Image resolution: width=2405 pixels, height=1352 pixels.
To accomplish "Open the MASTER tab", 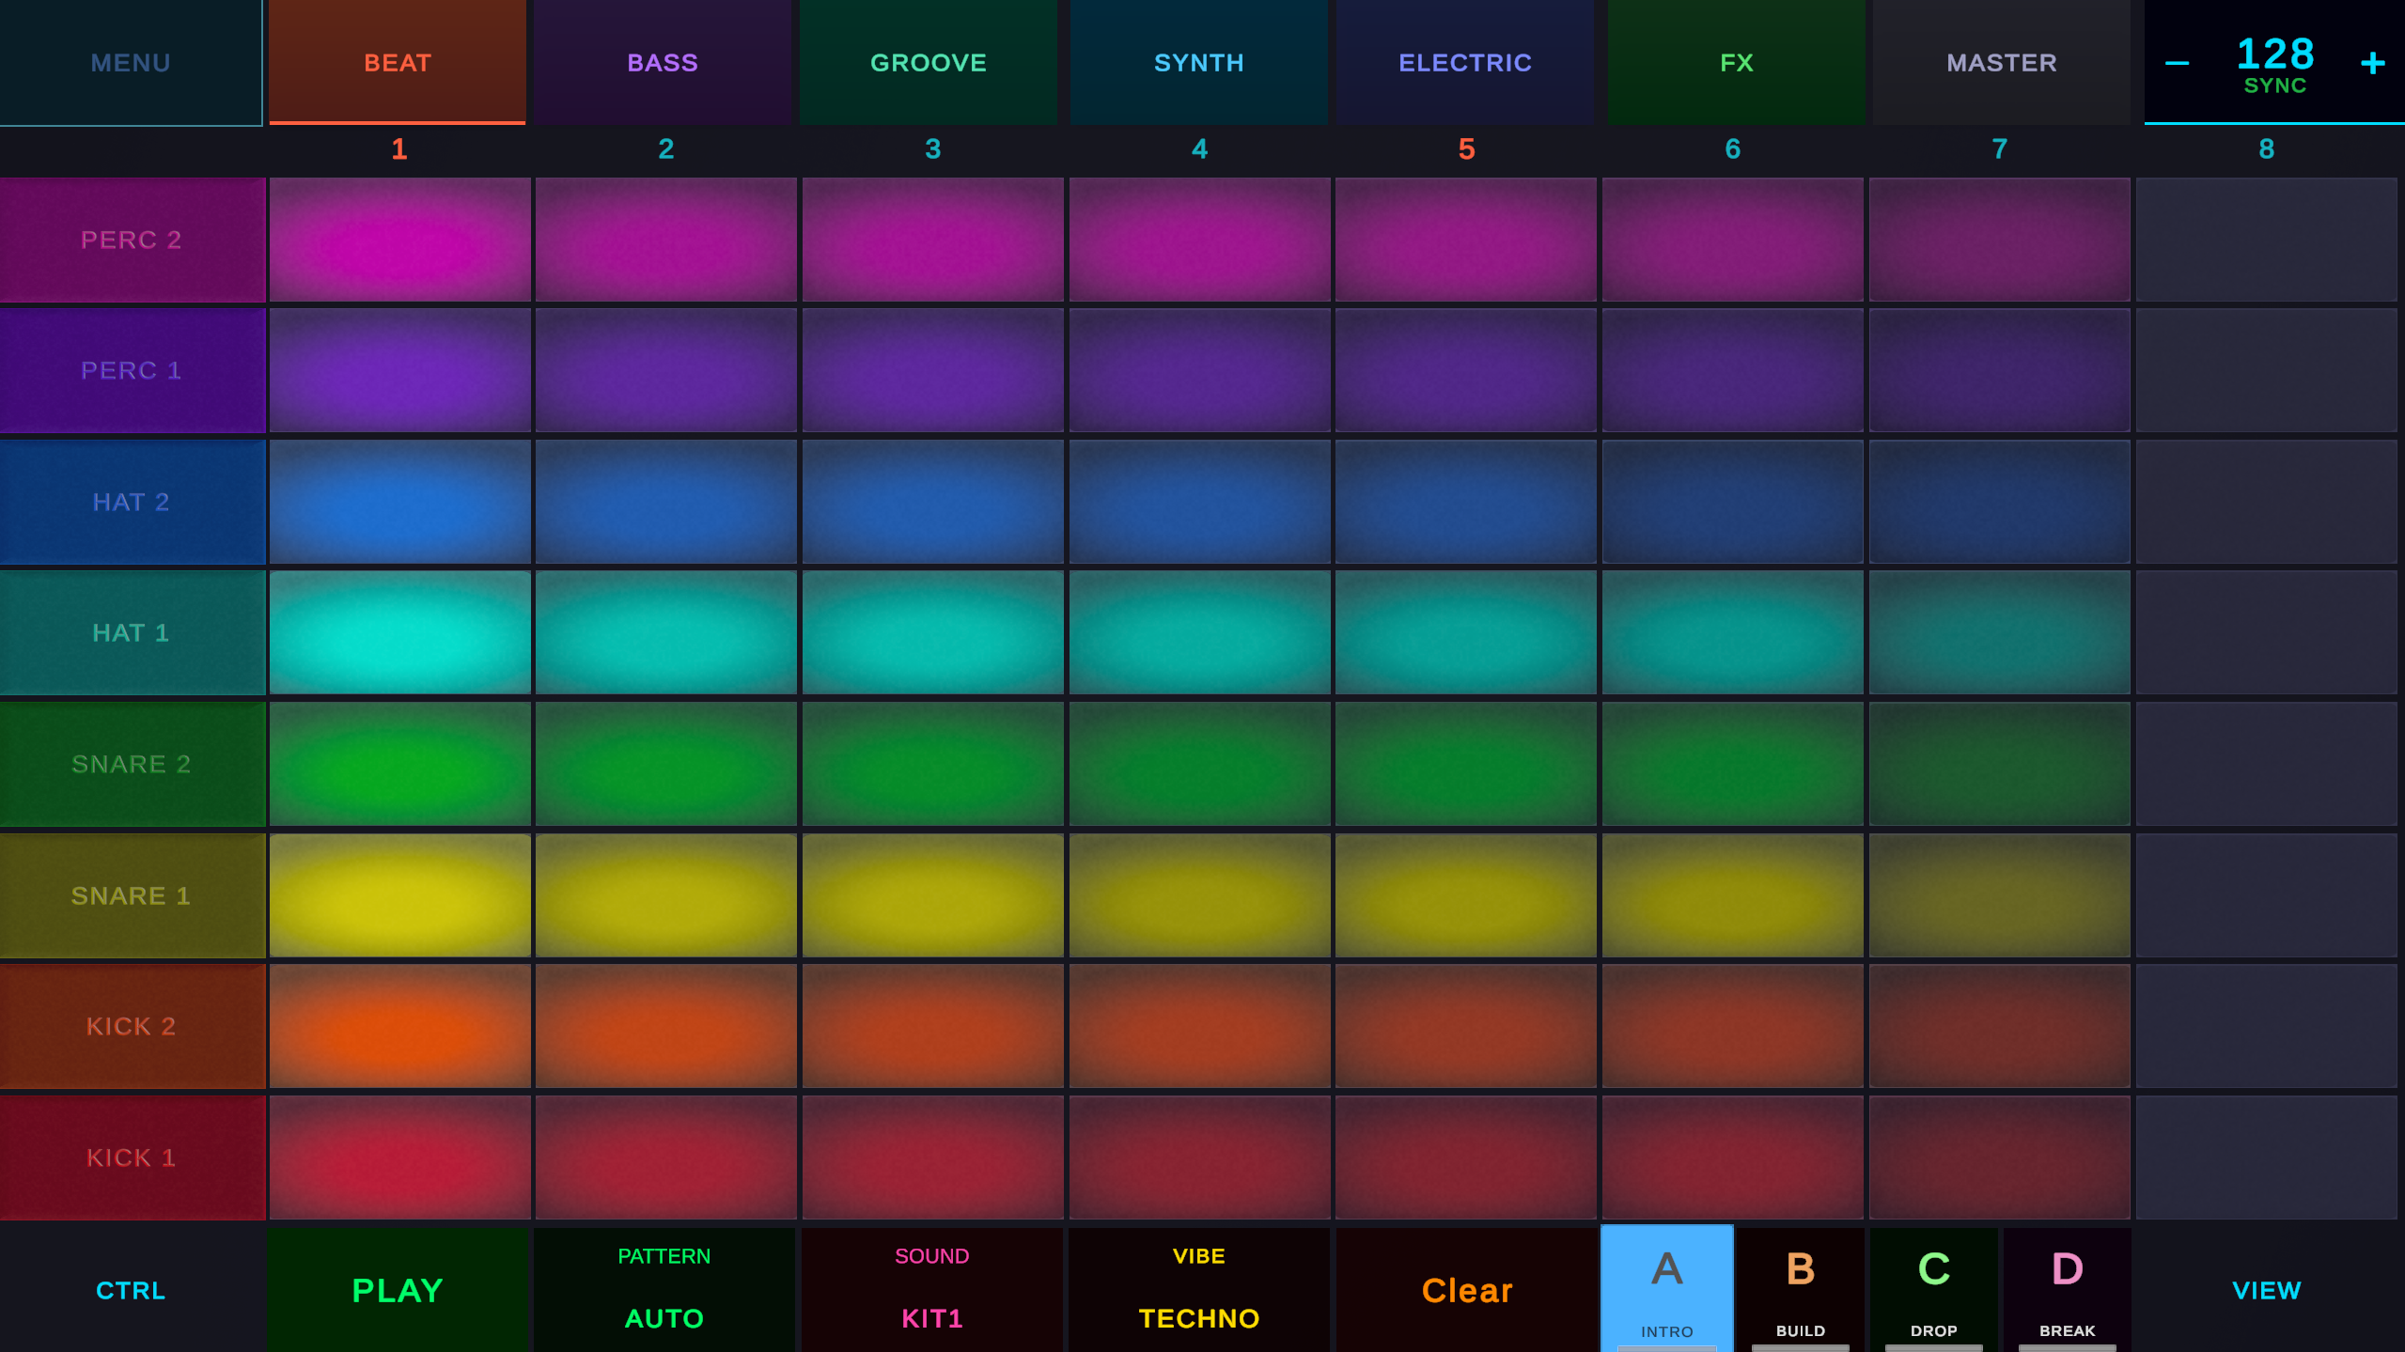I will point(2002,62).
